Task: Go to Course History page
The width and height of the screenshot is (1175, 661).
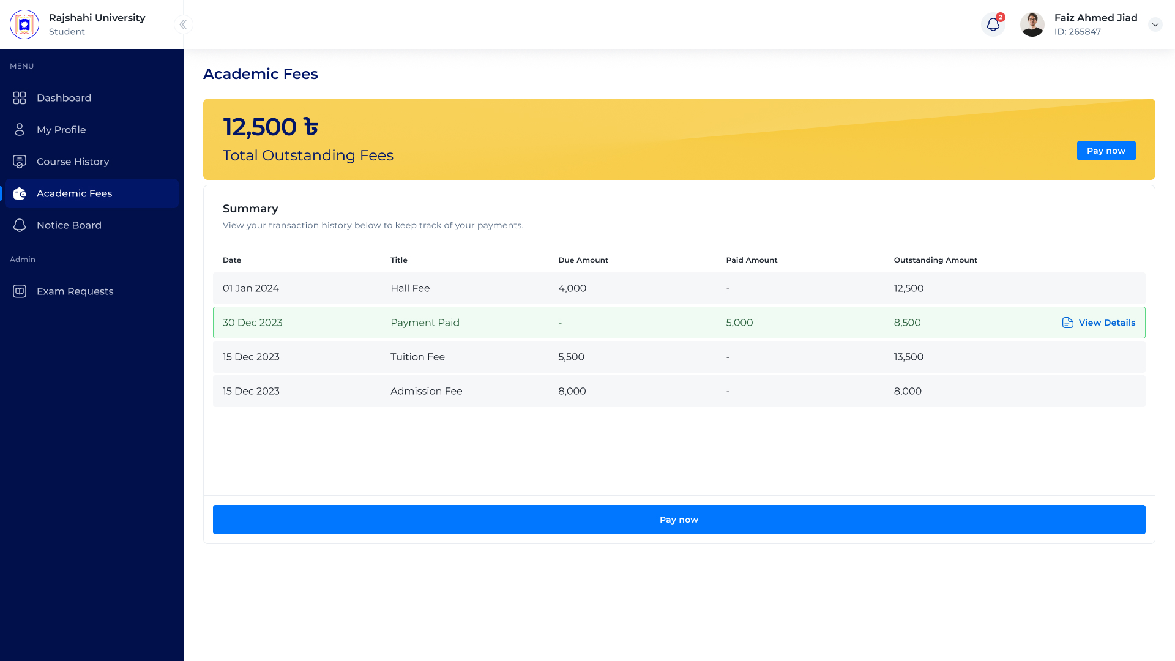Action: 73,162
